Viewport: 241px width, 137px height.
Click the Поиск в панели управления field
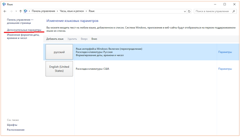click(214, 11)
